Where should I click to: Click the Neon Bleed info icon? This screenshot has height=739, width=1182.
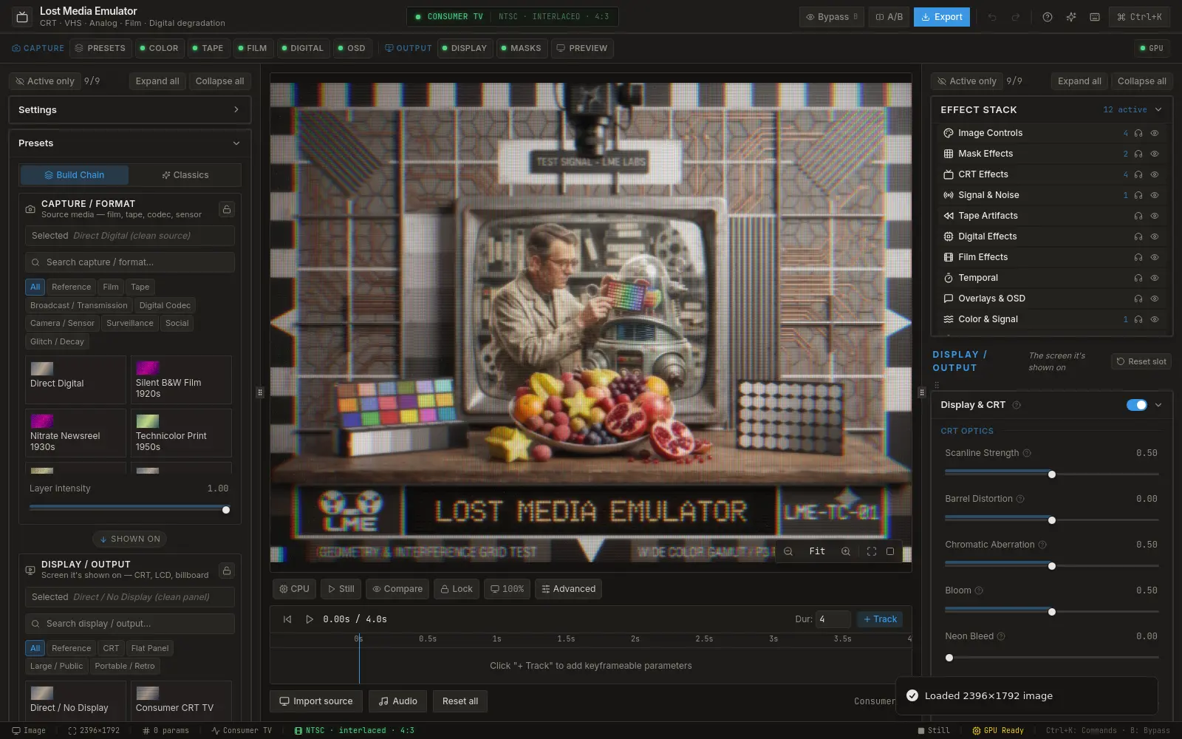[1001, 636]
